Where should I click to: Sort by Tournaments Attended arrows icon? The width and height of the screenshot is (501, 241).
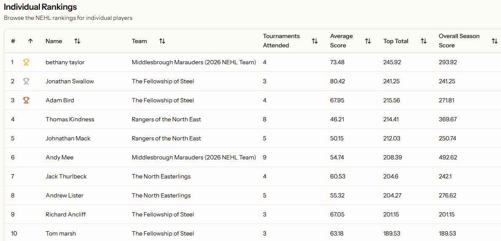[x=315, y=41]
